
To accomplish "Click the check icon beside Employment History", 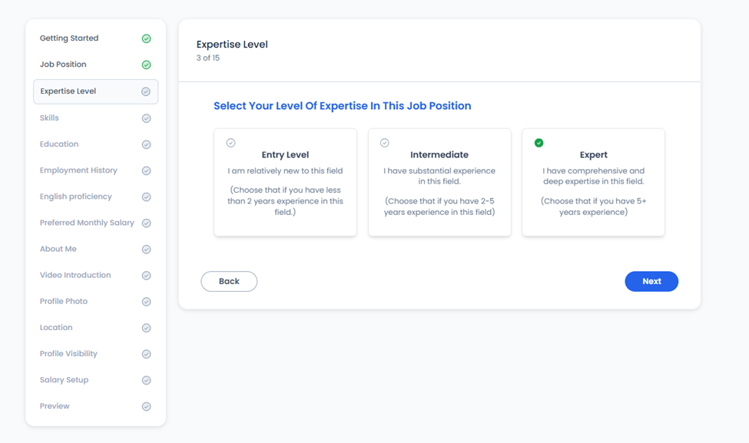I will 147,171.
